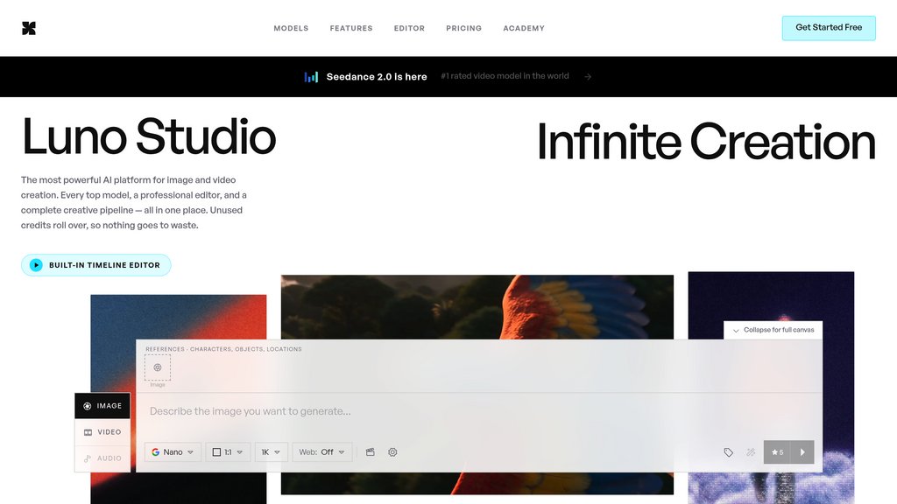Switch to the AUDIO mode tab
The height and width of the screenshot is (504, 897).
(102, 458)
